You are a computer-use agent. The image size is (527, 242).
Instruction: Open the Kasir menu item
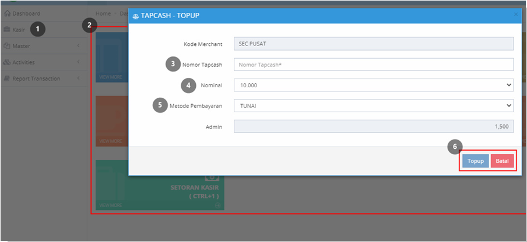click(19, 30)
